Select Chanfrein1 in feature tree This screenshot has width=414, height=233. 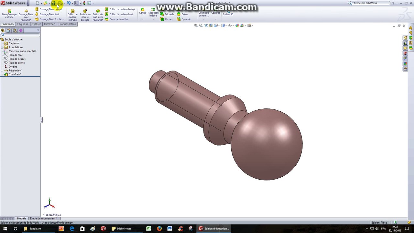[15, 74]
